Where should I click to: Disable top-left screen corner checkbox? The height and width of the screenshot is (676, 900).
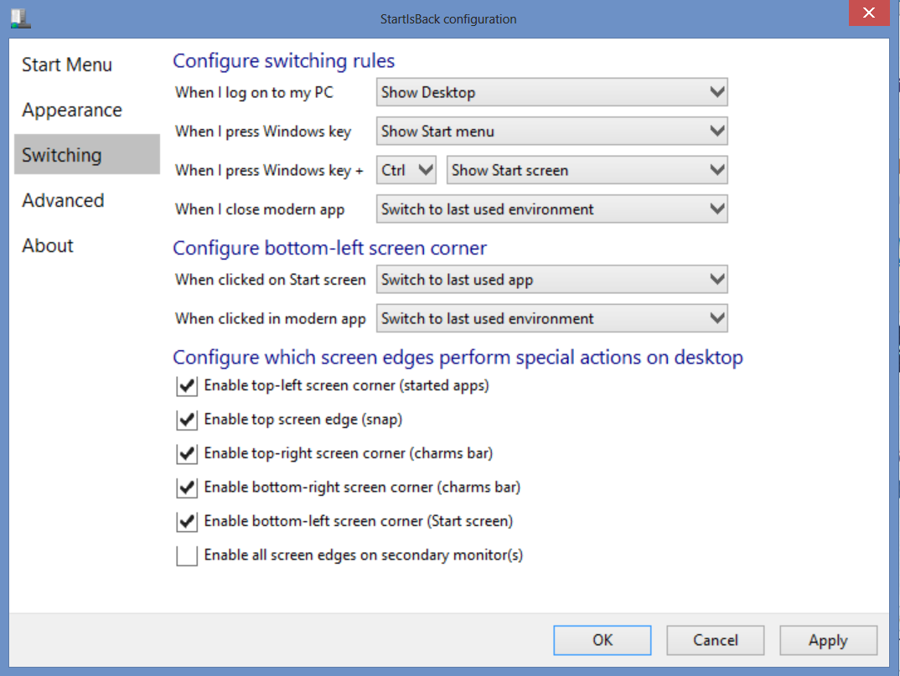pos(187,387)
